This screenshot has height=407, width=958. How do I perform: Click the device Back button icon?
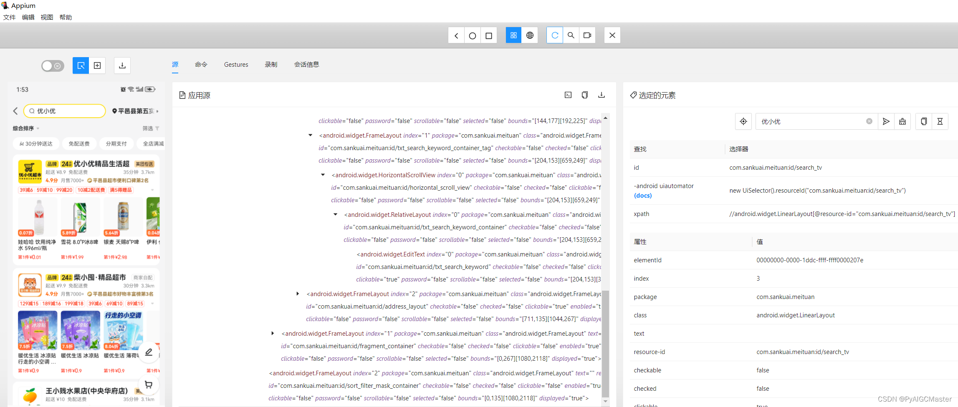pyautogui.click(x=456, y=35)
